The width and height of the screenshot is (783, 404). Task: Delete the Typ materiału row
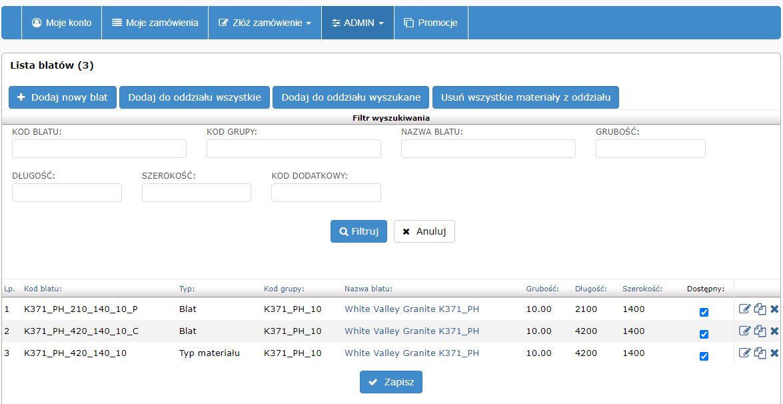774,353
